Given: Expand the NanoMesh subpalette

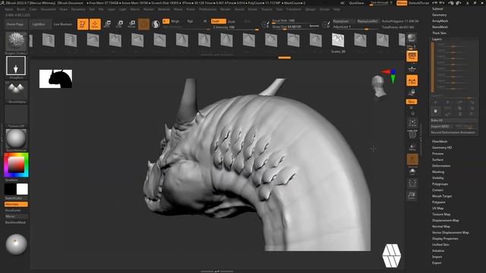Looking at the screenshot, I should coord(440,27).
